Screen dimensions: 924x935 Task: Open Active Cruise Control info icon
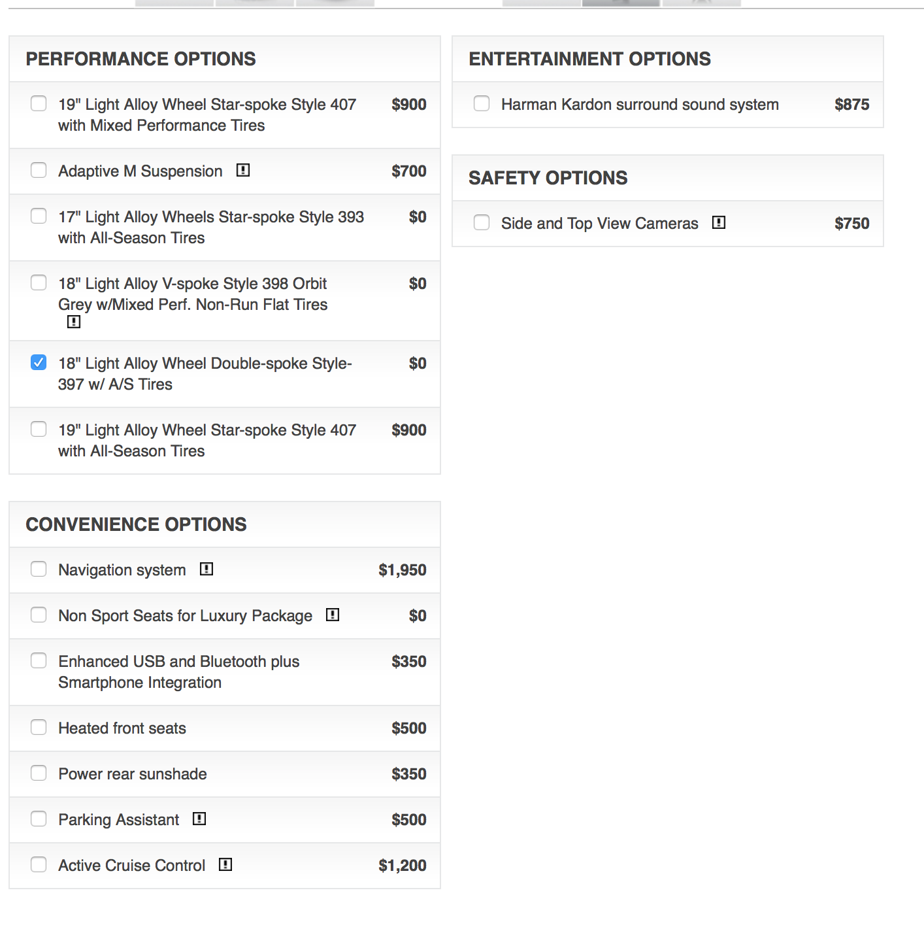tap(225, 865)
